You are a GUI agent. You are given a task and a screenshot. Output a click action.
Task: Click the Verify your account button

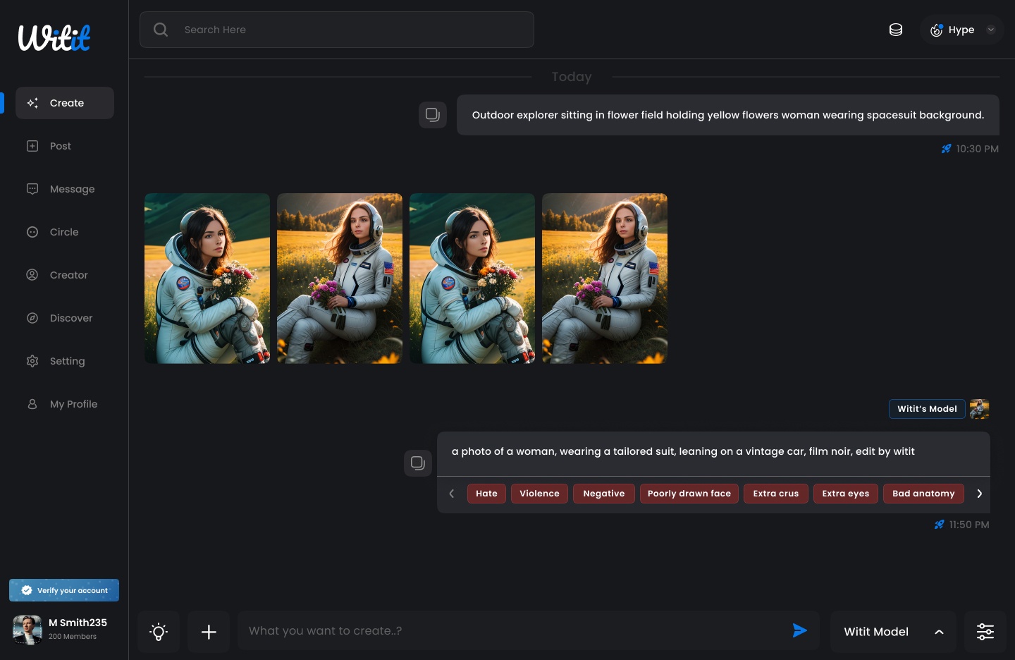click(x=64, y=590)
